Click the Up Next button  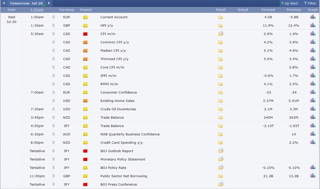pyautogui.click(x=289, y=3)
